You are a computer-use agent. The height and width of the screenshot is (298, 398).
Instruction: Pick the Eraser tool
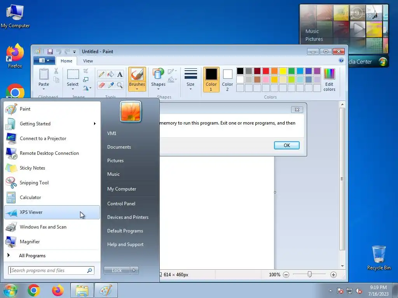(x=101, y=85)
